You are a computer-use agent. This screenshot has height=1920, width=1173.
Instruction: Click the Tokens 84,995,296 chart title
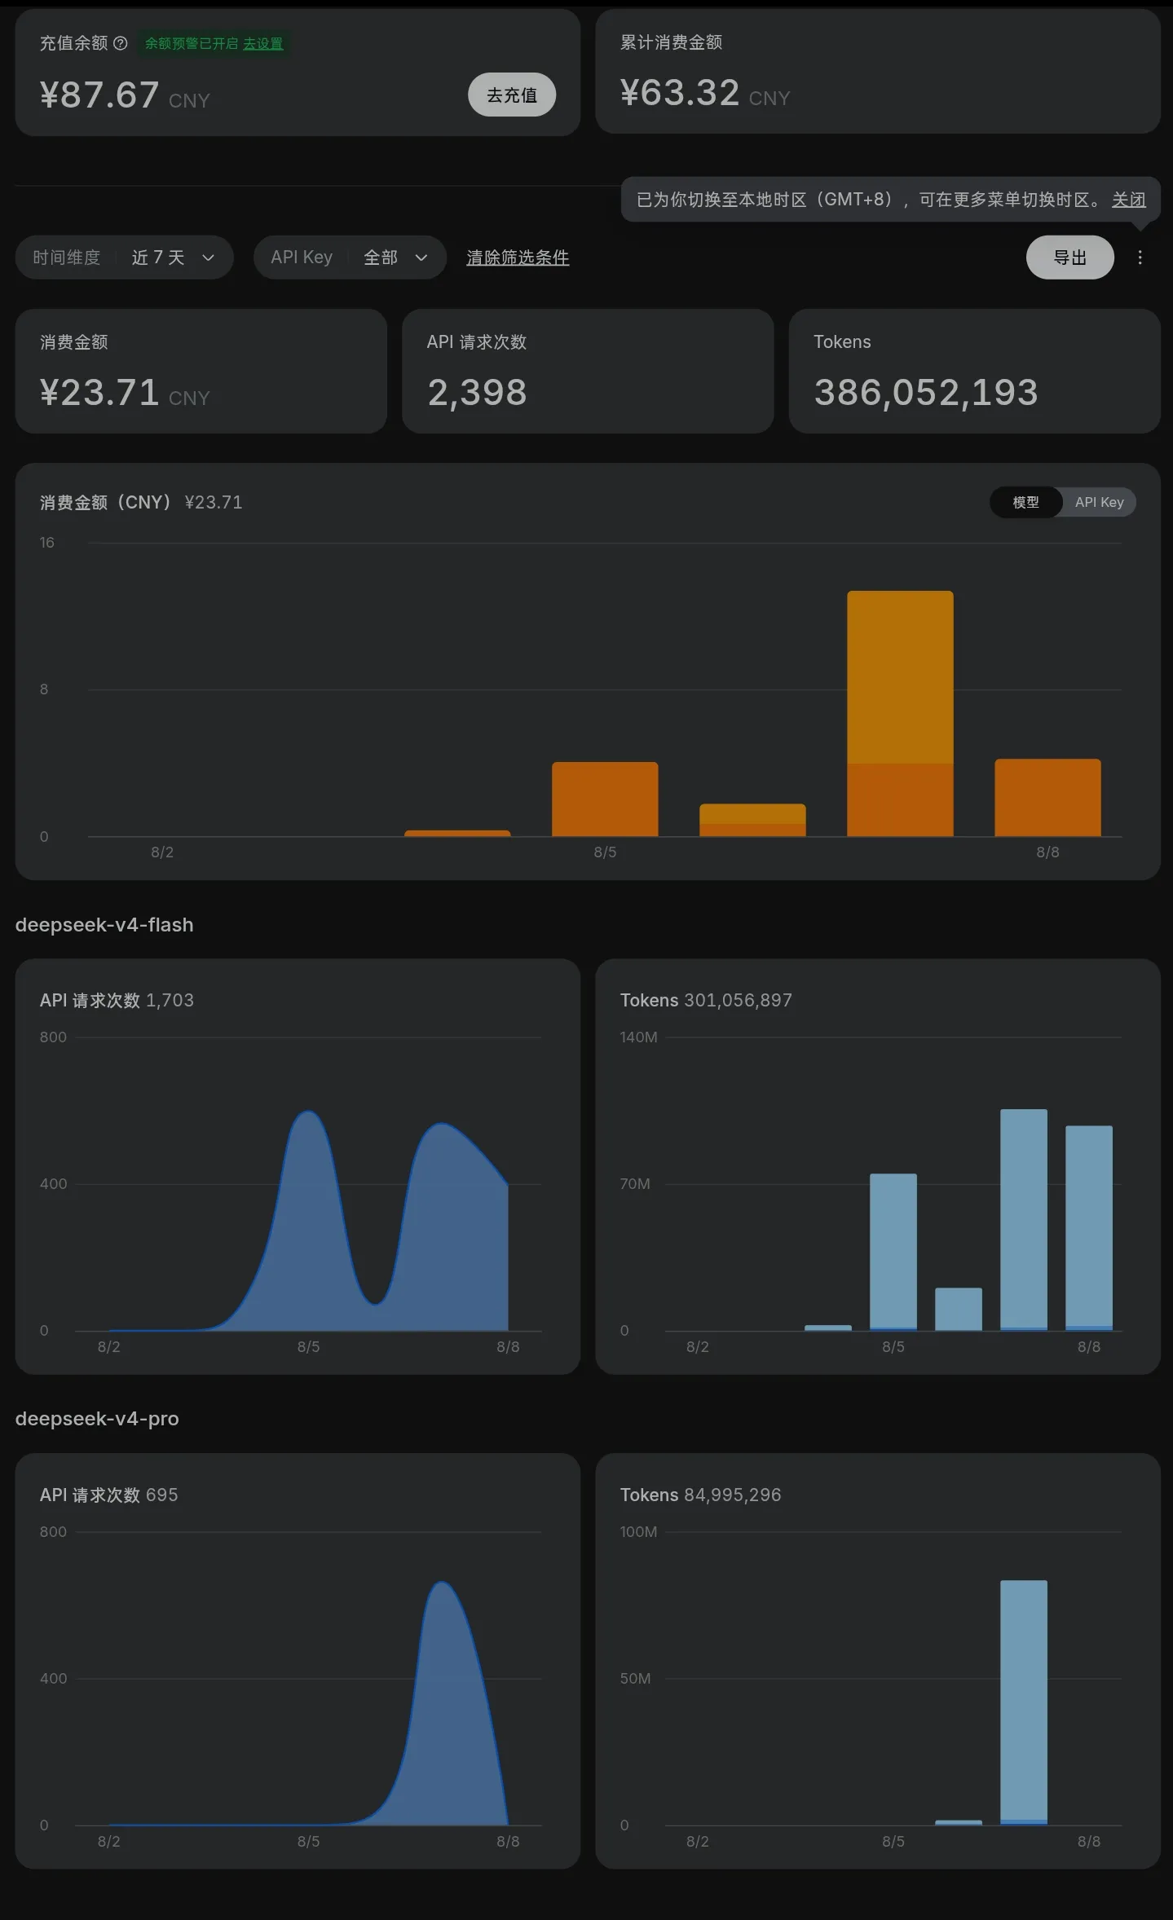coord(700,1495)
